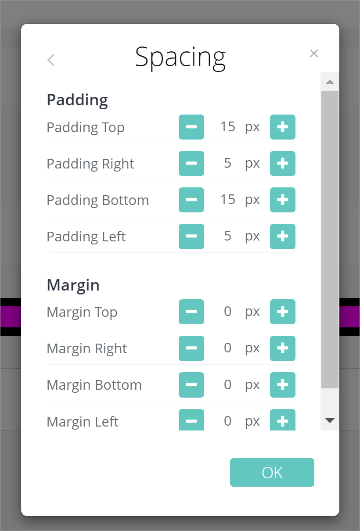This screenshot has height=531, width=360.
Task: Decrease Margin Top value
Action: [x=191, y=312]
